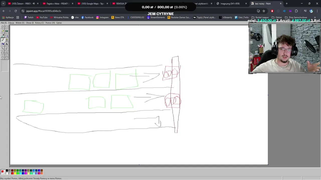The width and height of the screenshot is (321, 180).
Task: Open a new browser tab
Action: (x=287, y=3)
